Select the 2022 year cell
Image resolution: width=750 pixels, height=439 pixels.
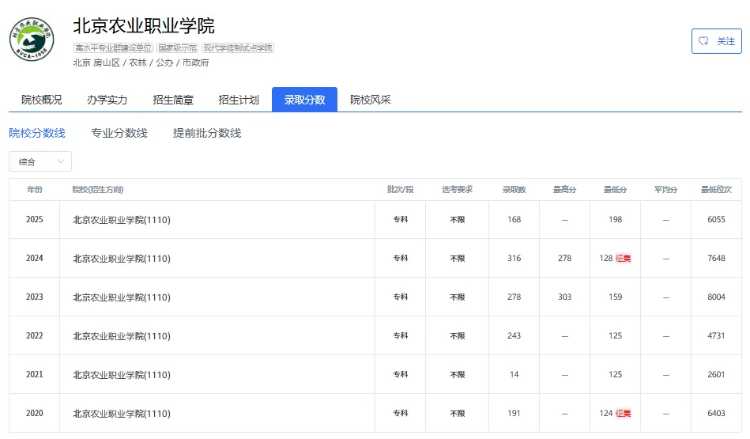[35, 335]
